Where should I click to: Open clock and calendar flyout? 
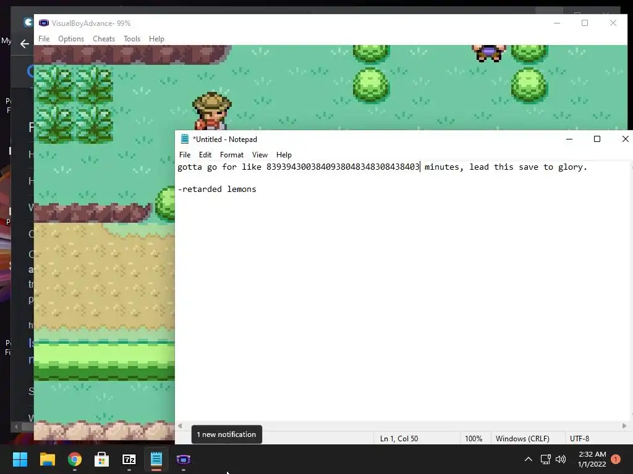[x=592, y=459]
